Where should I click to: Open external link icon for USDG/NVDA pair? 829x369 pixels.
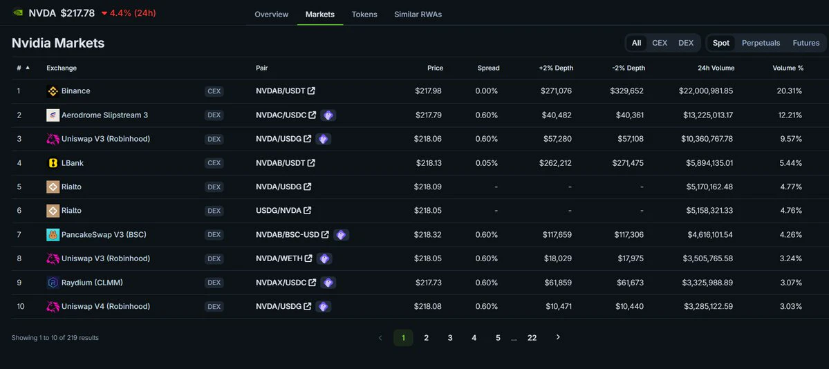(307, 210)
